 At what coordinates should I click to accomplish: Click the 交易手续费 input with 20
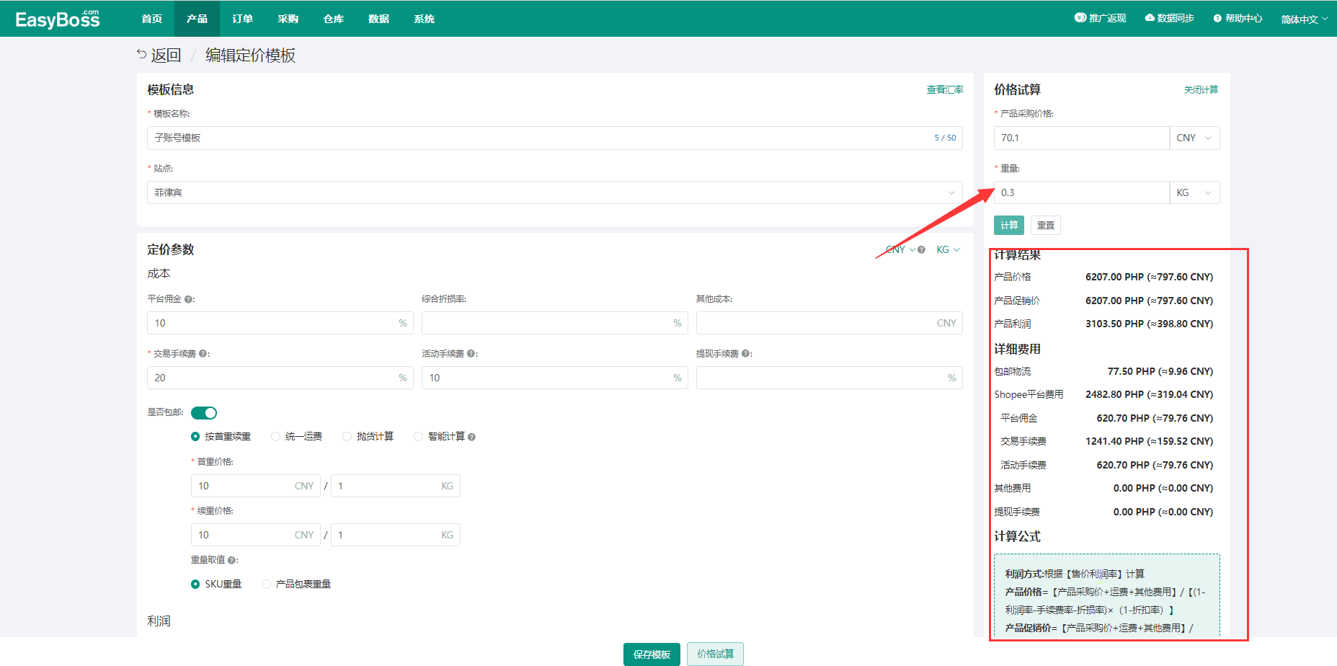pyautogui.click(x=280, y=378)
